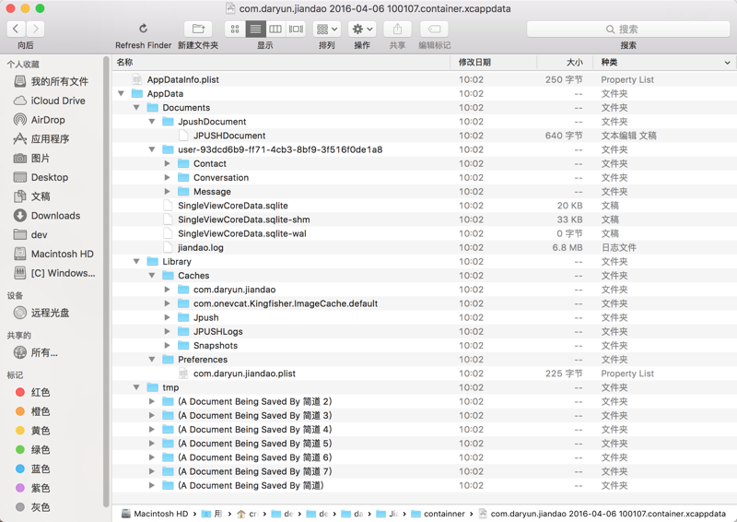The width and height of the screenshot is (737, 522).
Task: Switch to column view mode
Action: click(275, 29)
